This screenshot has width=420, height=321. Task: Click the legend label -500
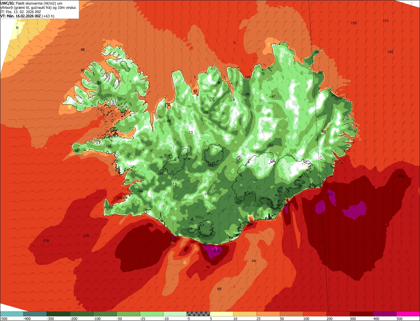[x=4, y=318]
